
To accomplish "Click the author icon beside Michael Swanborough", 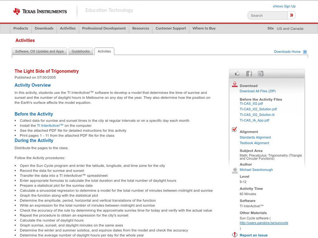I will point(235,171).
